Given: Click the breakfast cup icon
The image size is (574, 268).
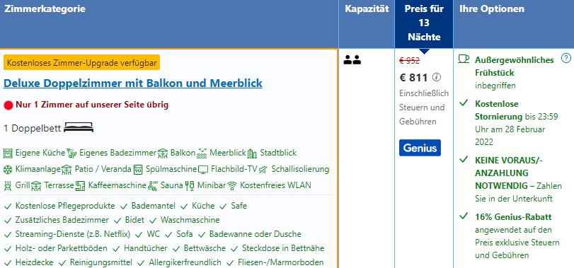Looking at the screenshot, I should pos(464,59).
